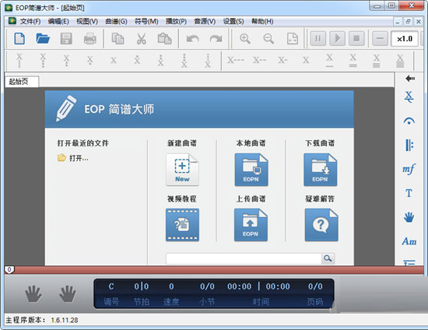Image resolution: width=428 pixels, height=330 pixels.
Task: Open the 设置(S) menu
Action: click(x=233, y=21)
